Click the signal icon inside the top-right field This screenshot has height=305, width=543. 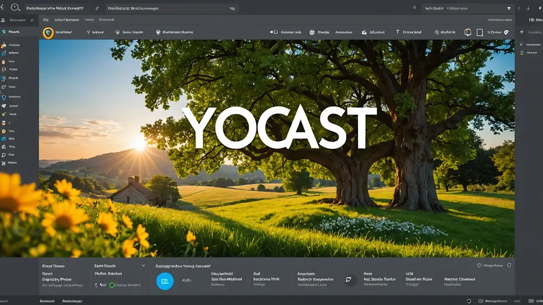click(509, 8)
